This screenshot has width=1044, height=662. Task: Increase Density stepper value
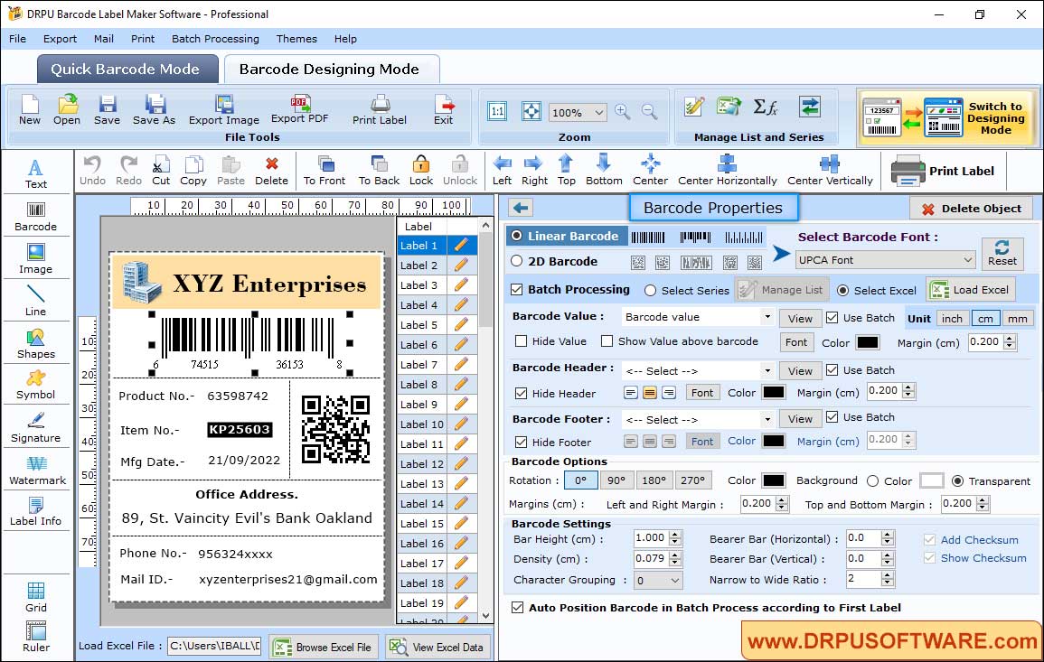tap(676, 555)
